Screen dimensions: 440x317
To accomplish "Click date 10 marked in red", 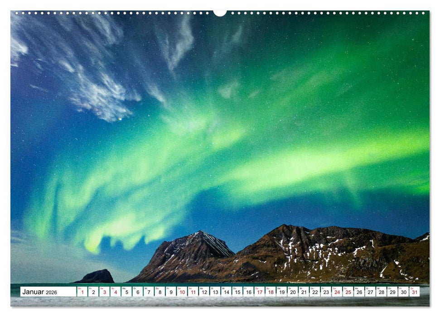I will coord(182,292).
